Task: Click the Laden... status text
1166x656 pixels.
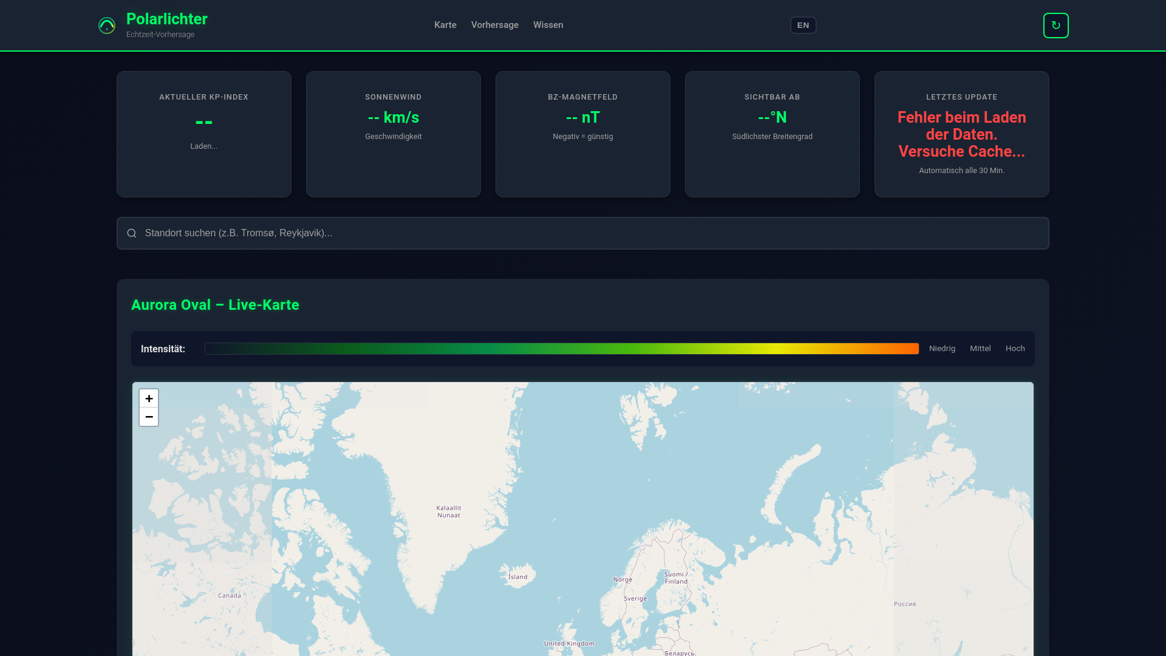Action: [204, 146]
